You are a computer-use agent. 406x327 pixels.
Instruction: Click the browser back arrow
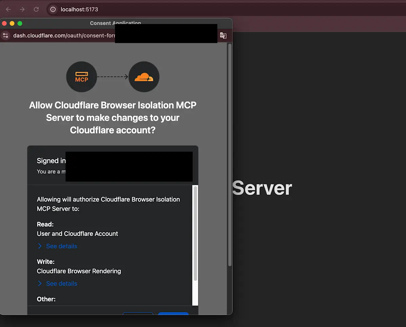click(x=8, y=9)
